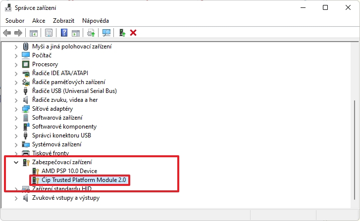The image size is (360, 221).
Task: Click the Zvukové vstupy speaker icon
Action: (x=26, y=198)
